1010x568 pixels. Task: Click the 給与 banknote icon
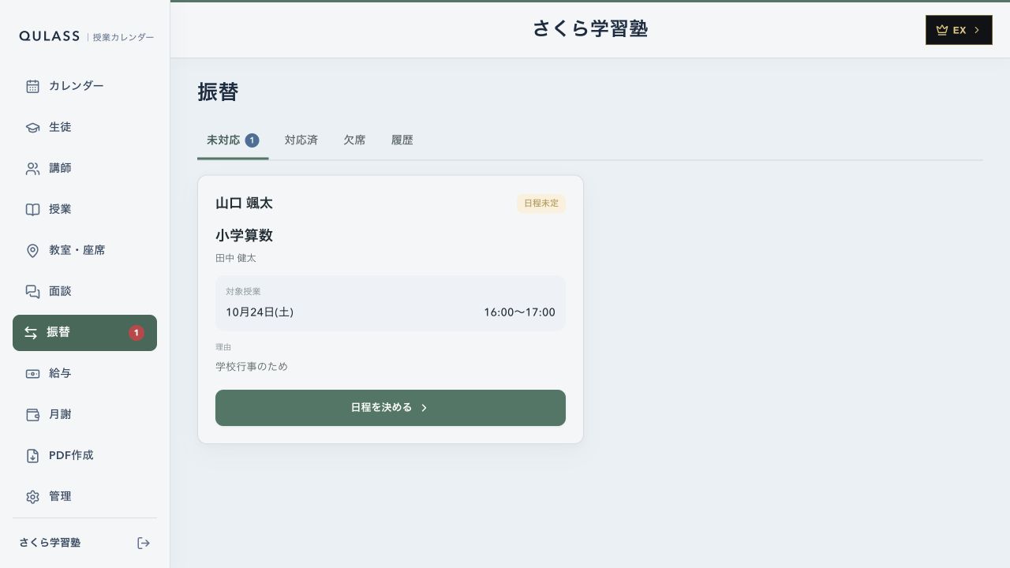(x=32, y=373)
